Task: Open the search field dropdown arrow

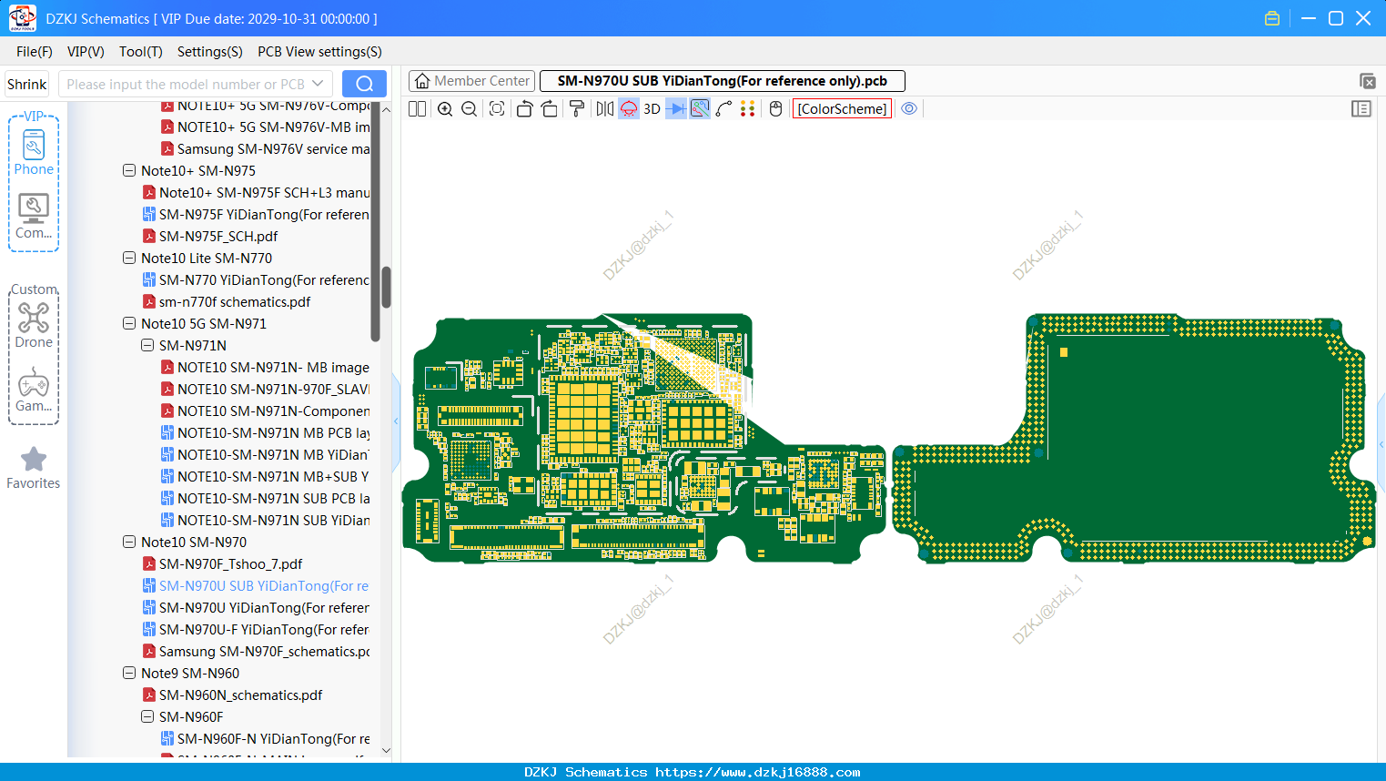Action: point(318,84)
